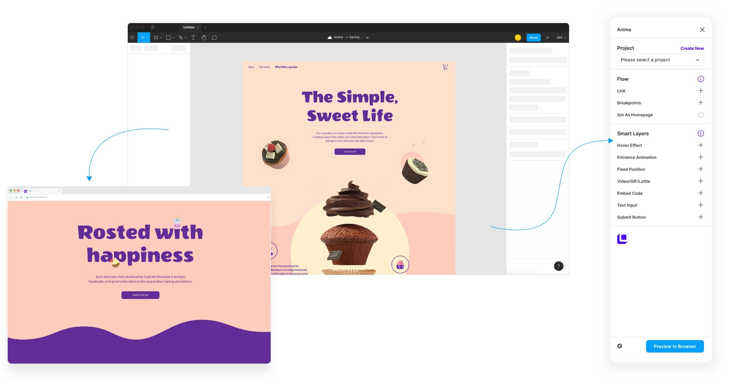Click the Present play icon

pyautogui.click(x=548, y=38)
